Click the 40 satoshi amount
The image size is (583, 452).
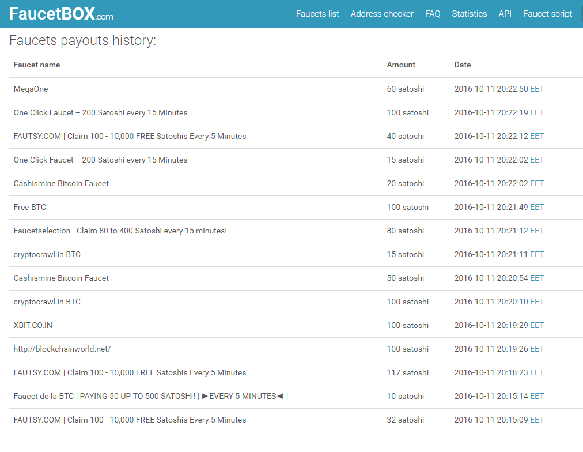[405, 136]
